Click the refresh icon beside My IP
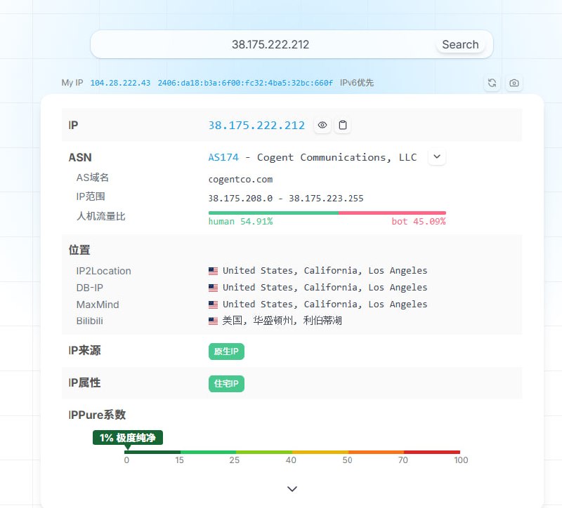Viewport: 562px width, 508px height. click(492, 83)
